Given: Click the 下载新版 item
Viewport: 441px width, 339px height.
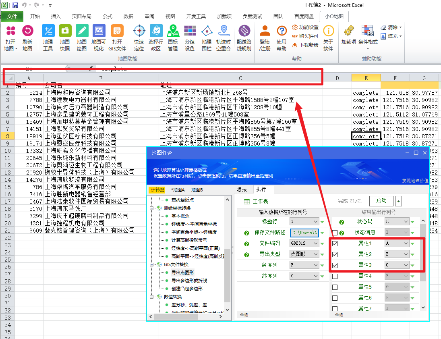Looking at the screenshot, I should pyautogui.click(x=305, y=45).
